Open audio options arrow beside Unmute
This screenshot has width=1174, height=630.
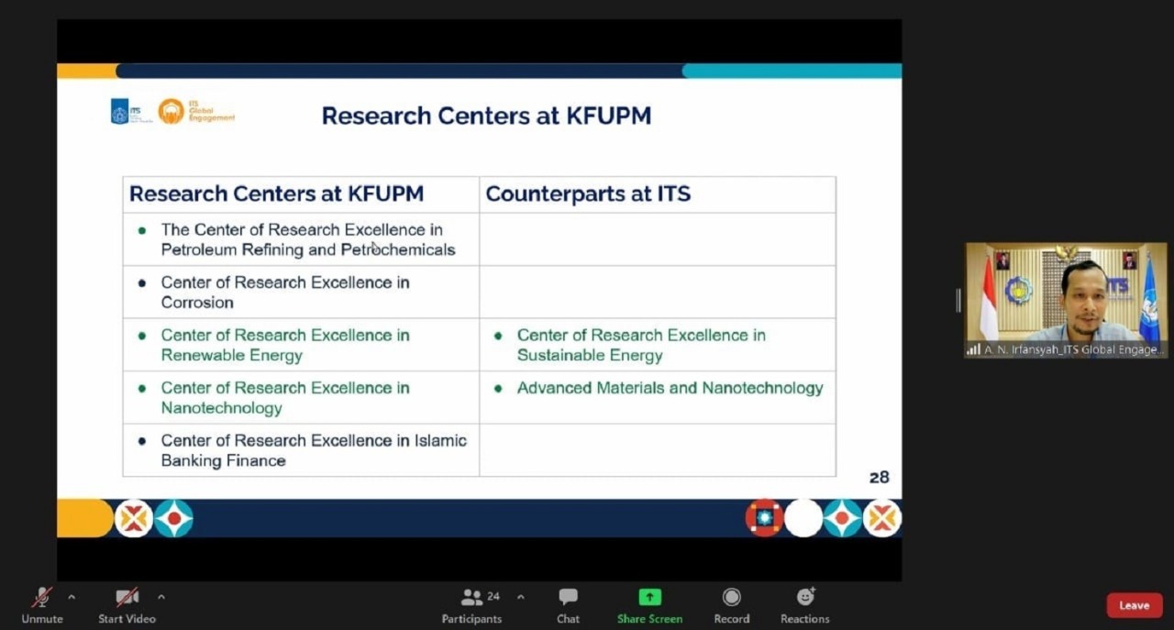tap(72, 597)
